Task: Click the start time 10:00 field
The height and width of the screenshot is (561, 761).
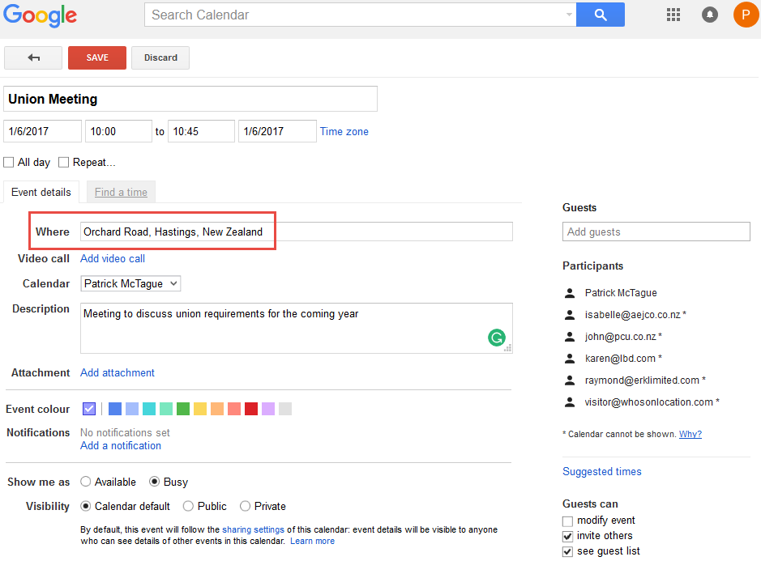Action: 118,131
